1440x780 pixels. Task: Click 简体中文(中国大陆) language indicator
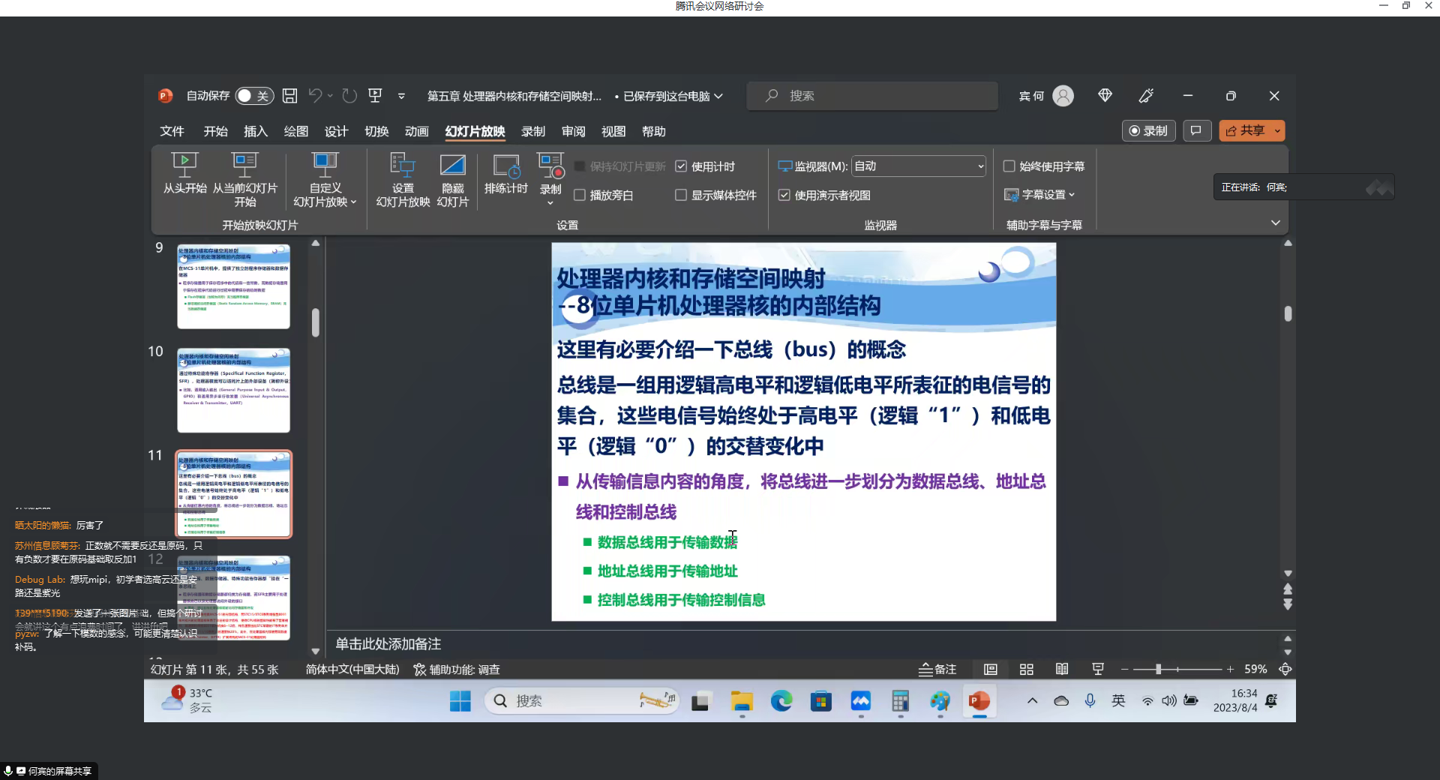352,669
